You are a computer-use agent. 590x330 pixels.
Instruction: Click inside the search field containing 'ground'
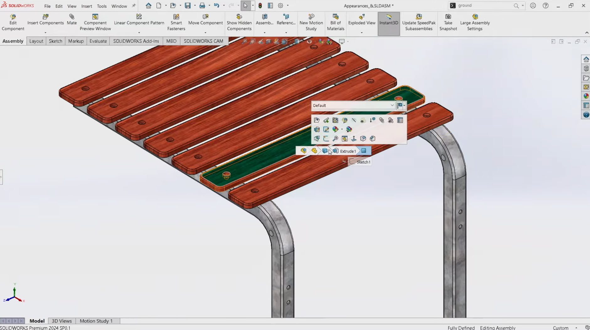pyautogui.click(x=483, y=5)
